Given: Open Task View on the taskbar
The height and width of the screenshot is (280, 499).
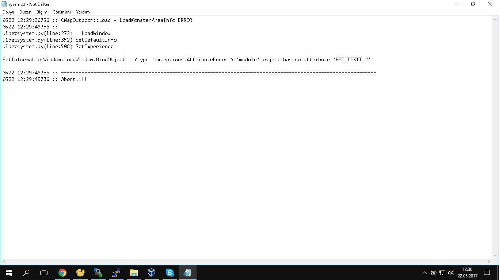Looking at the screenshot, I should coord(44,272).
